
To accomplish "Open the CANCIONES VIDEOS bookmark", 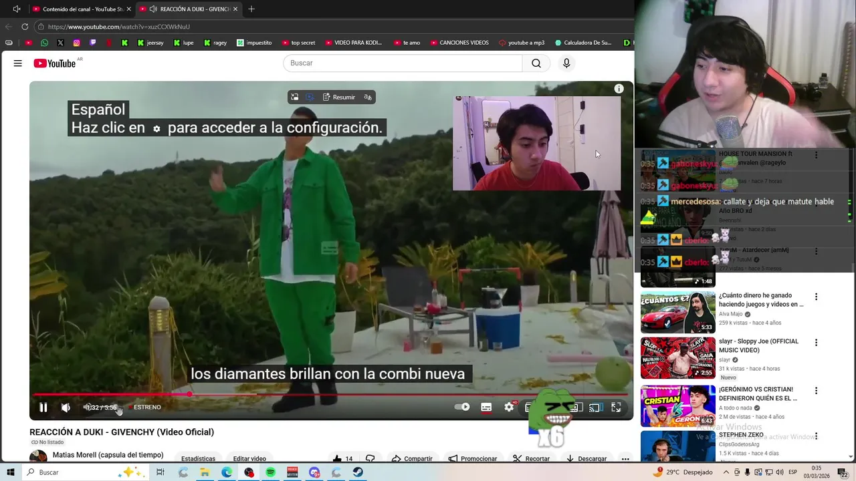I will tap(459, 43).
